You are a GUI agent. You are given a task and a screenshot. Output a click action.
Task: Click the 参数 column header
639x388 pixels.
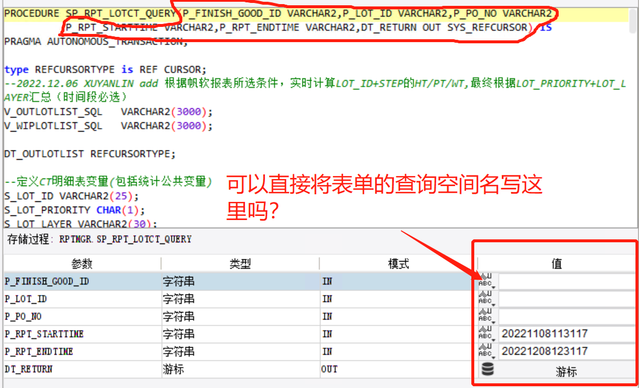[x=82, y=263]
